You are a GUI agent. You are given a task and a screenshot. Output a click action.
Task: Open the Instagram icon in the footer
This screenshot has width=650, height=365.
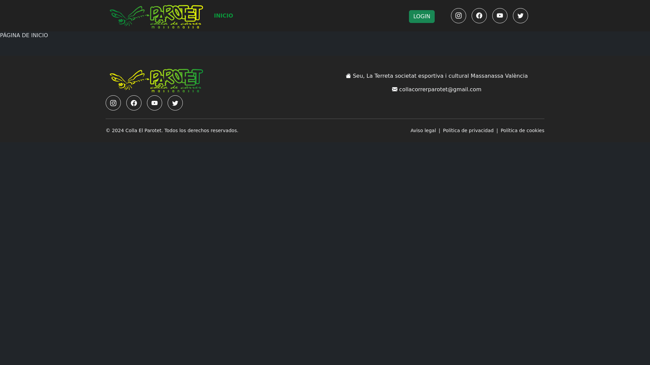[113, 103]
